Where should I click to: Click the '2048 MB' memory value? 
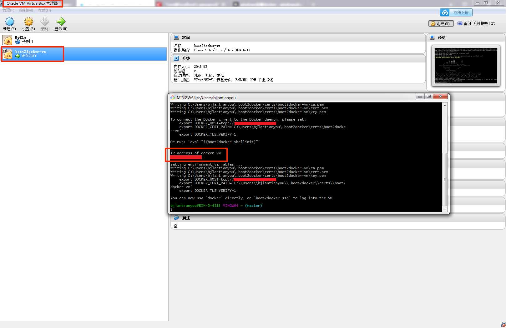[200, 67]
